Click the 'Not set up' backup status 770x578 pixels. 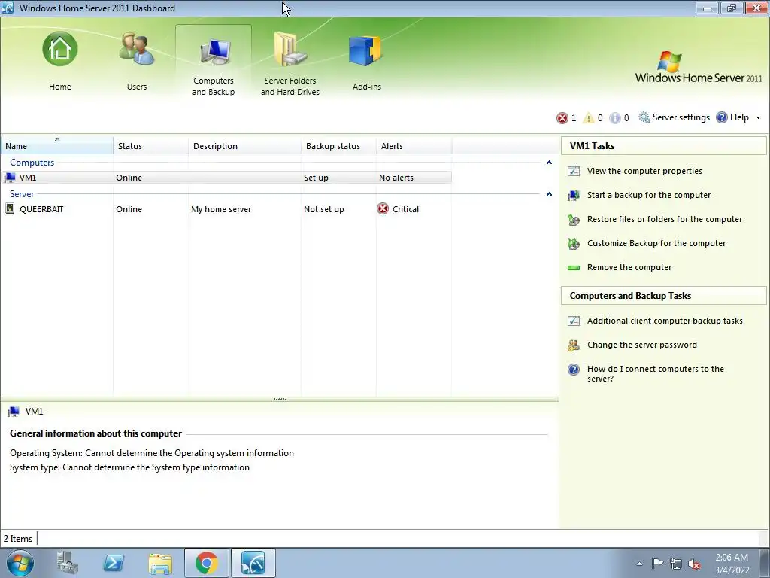(323, 209)
